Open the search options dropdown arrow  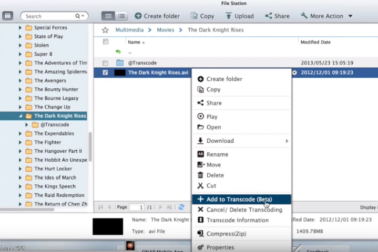[x=83, y=16]
